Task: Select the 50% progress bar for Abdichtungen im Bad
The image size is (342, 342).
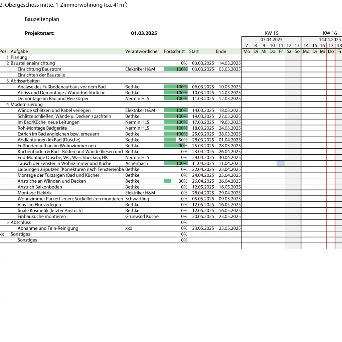Action: [x=170, y=140]
